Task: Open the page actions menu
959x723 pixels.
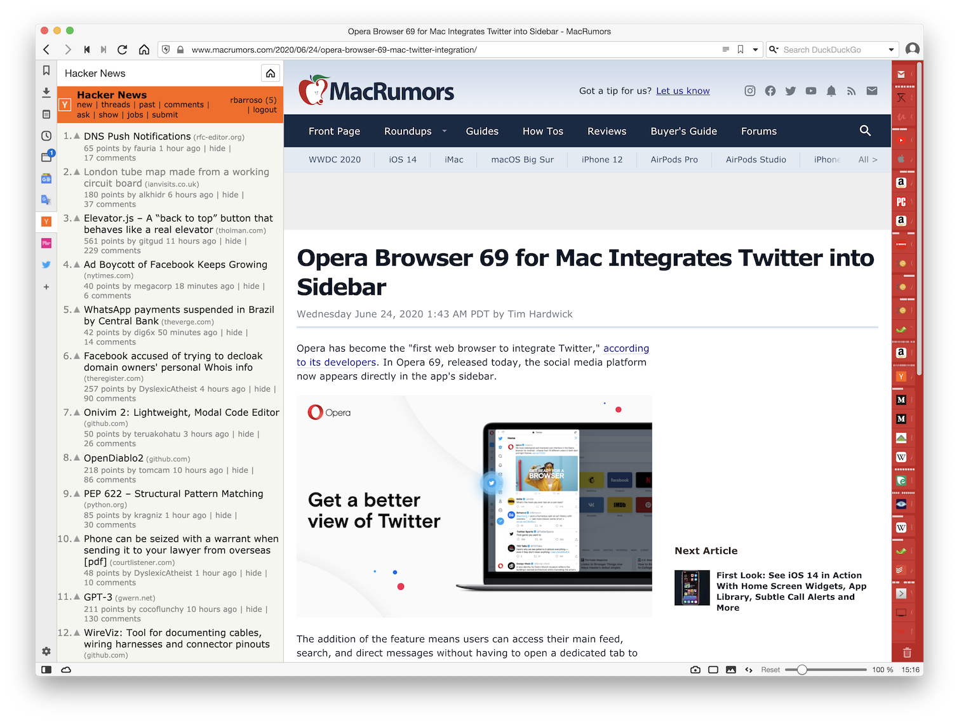Action: (749, 670)
